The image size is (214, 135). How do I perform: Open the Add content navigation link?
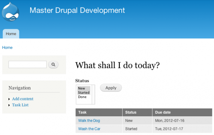tap(23, 99)
